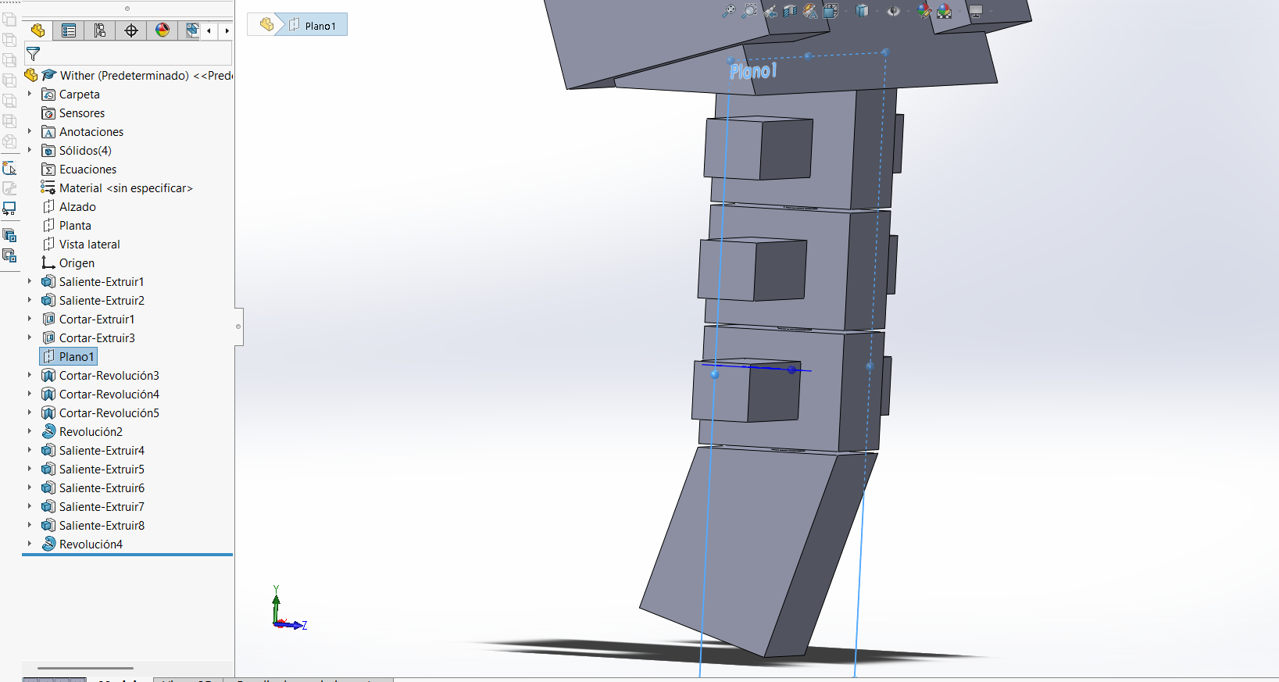Click the Zoom to Fit icon
Viewport: 1279px width, 682px height.
[728, 11]
